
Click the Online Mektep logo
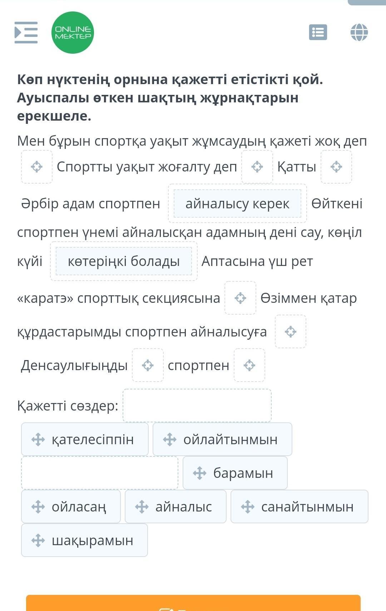[x=73, y=33]
